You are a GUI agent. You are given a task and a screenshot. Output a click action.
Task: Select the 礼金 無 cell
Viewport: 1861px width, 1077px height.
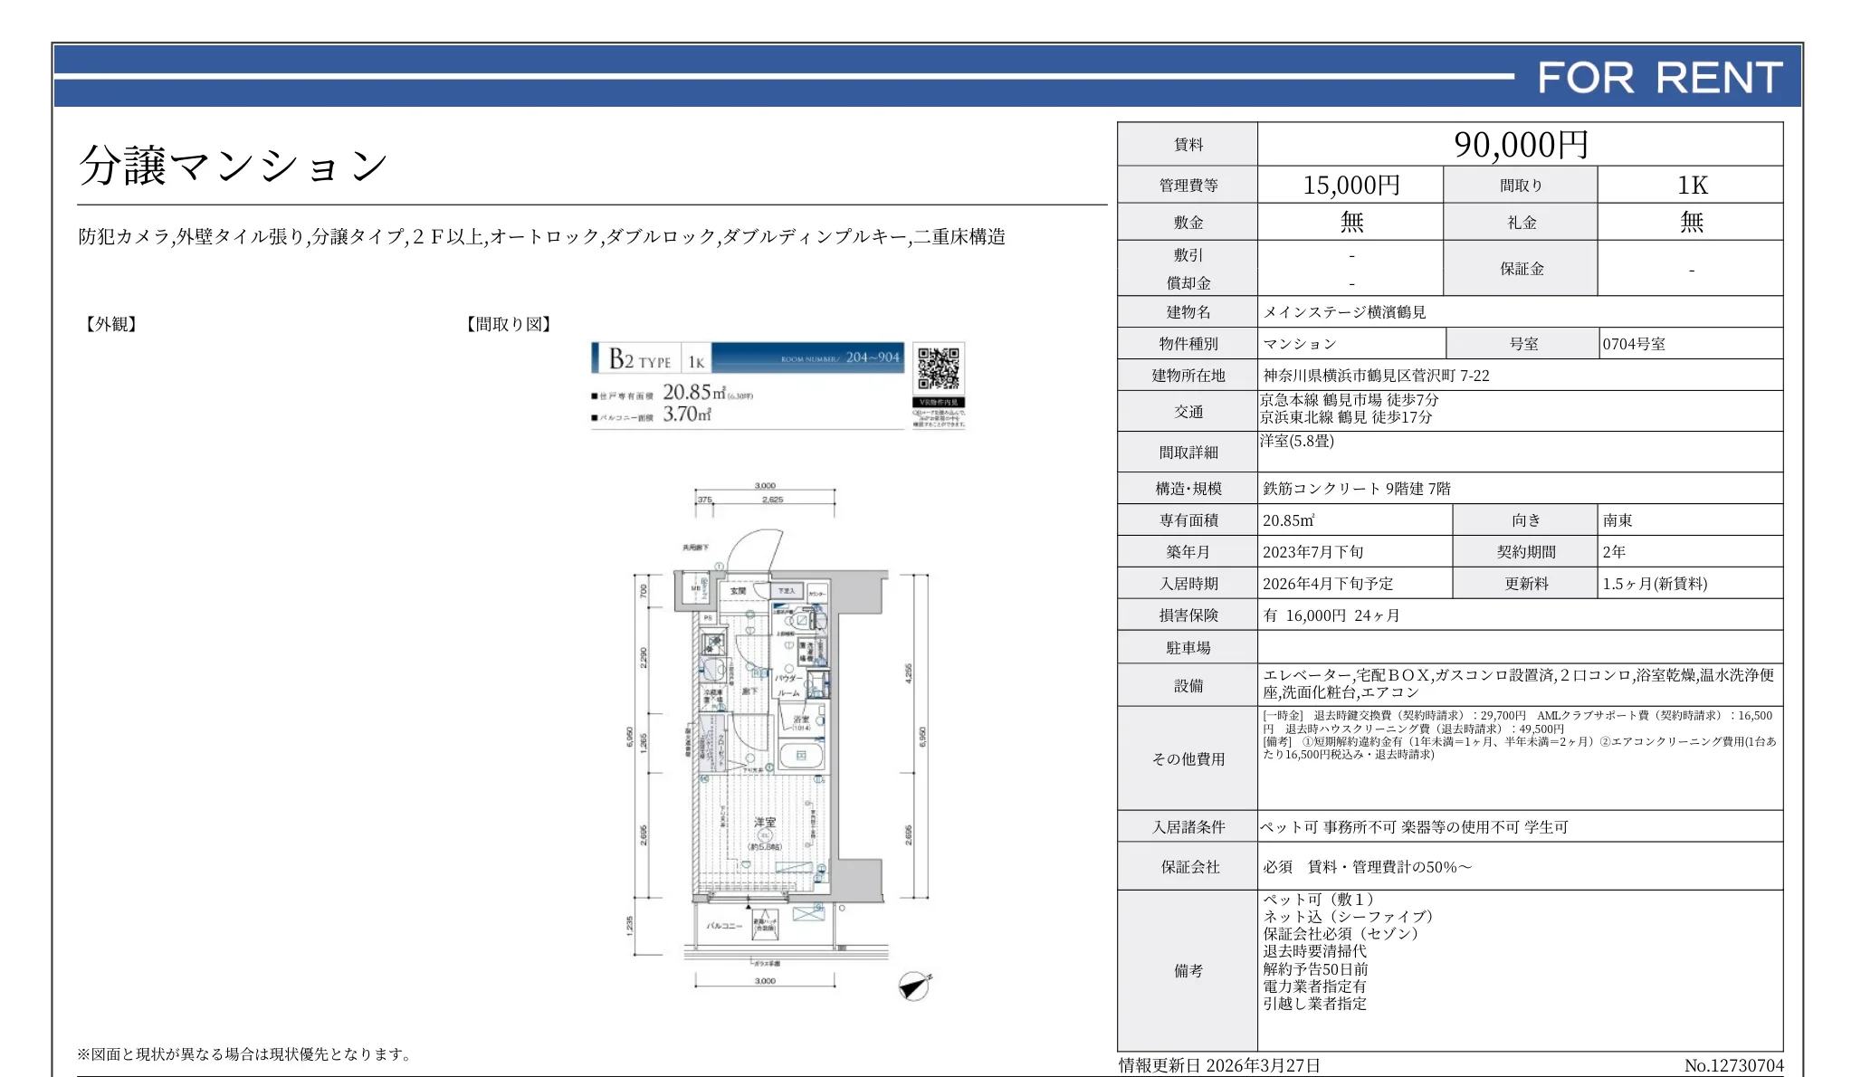[x=1692, y=221]
